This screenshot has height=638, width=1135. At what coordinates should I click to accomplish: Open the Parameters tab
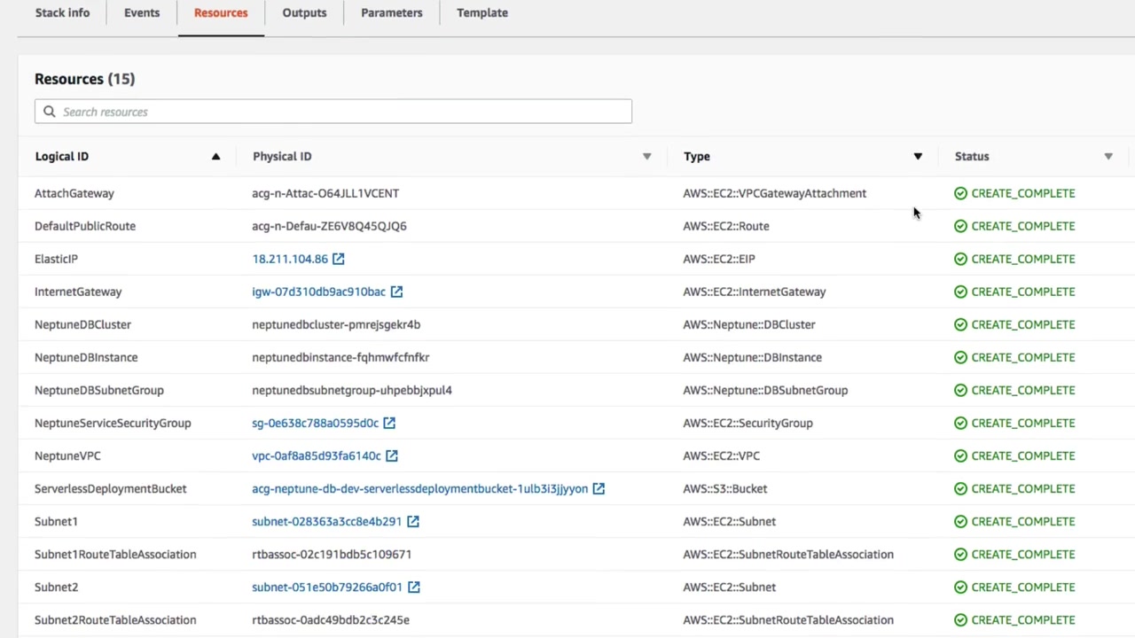pos(391,13)
